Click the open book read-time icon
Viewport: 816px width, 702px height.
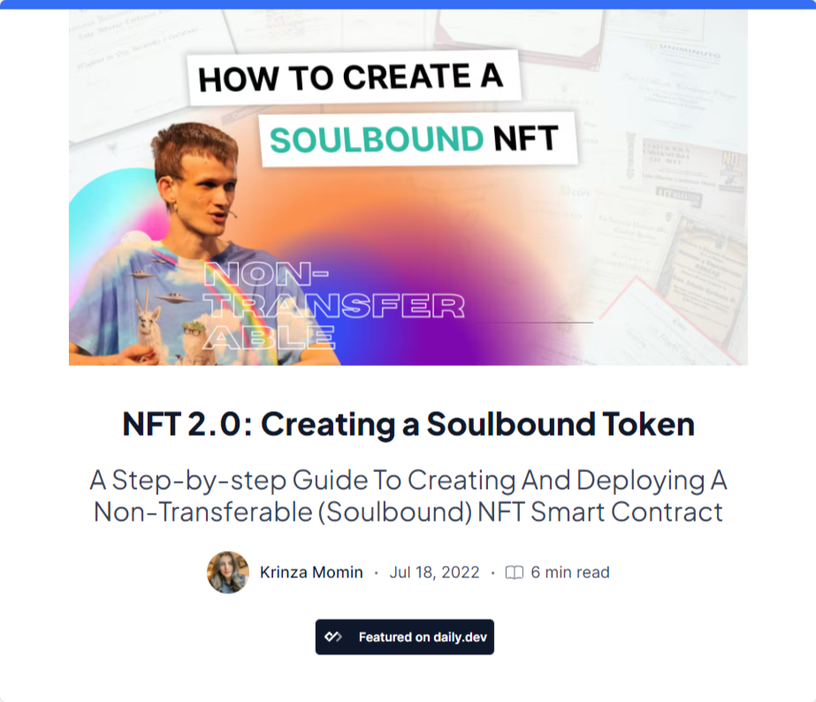point(514,573)
